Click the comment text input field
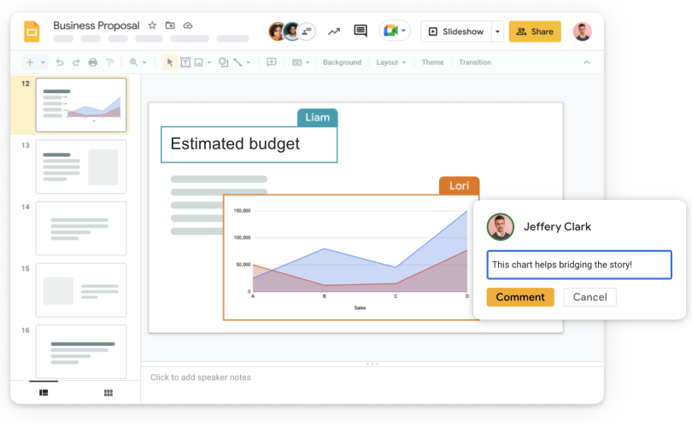 click(579, 265)
